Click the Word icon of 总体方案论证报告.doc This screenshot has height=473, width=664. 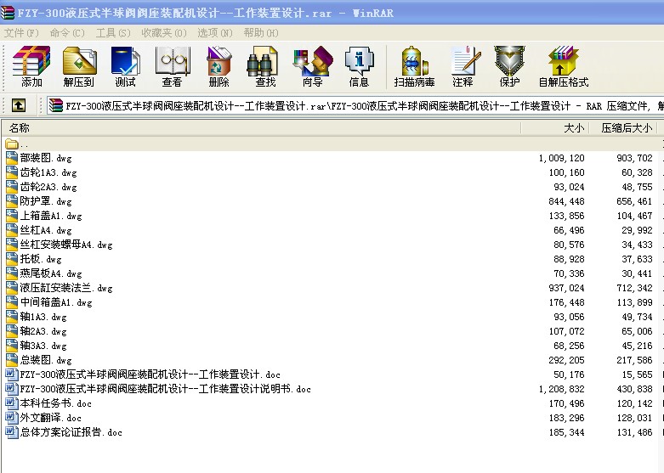tap(12, 432)
